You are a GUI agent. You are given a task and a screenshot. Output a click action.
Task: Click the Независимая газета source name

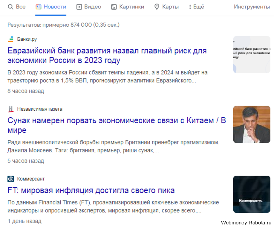click(x=40, y=109)
